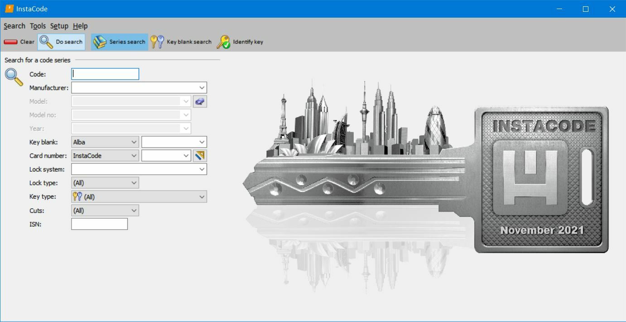Open the Card number dropdown showing InstaCode
The image size is (626, 322).
(105, 156)
